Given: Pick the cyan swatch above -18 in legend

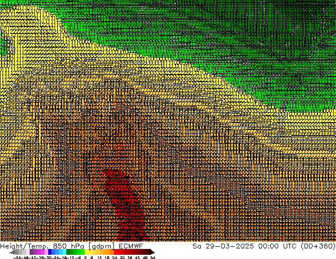Looking at the screenshot, I should click(64, 252).
